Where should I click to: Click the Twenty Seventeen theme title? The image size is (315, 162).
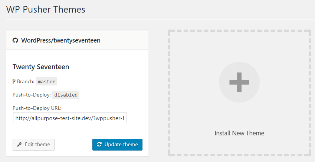tap(41, 67)
